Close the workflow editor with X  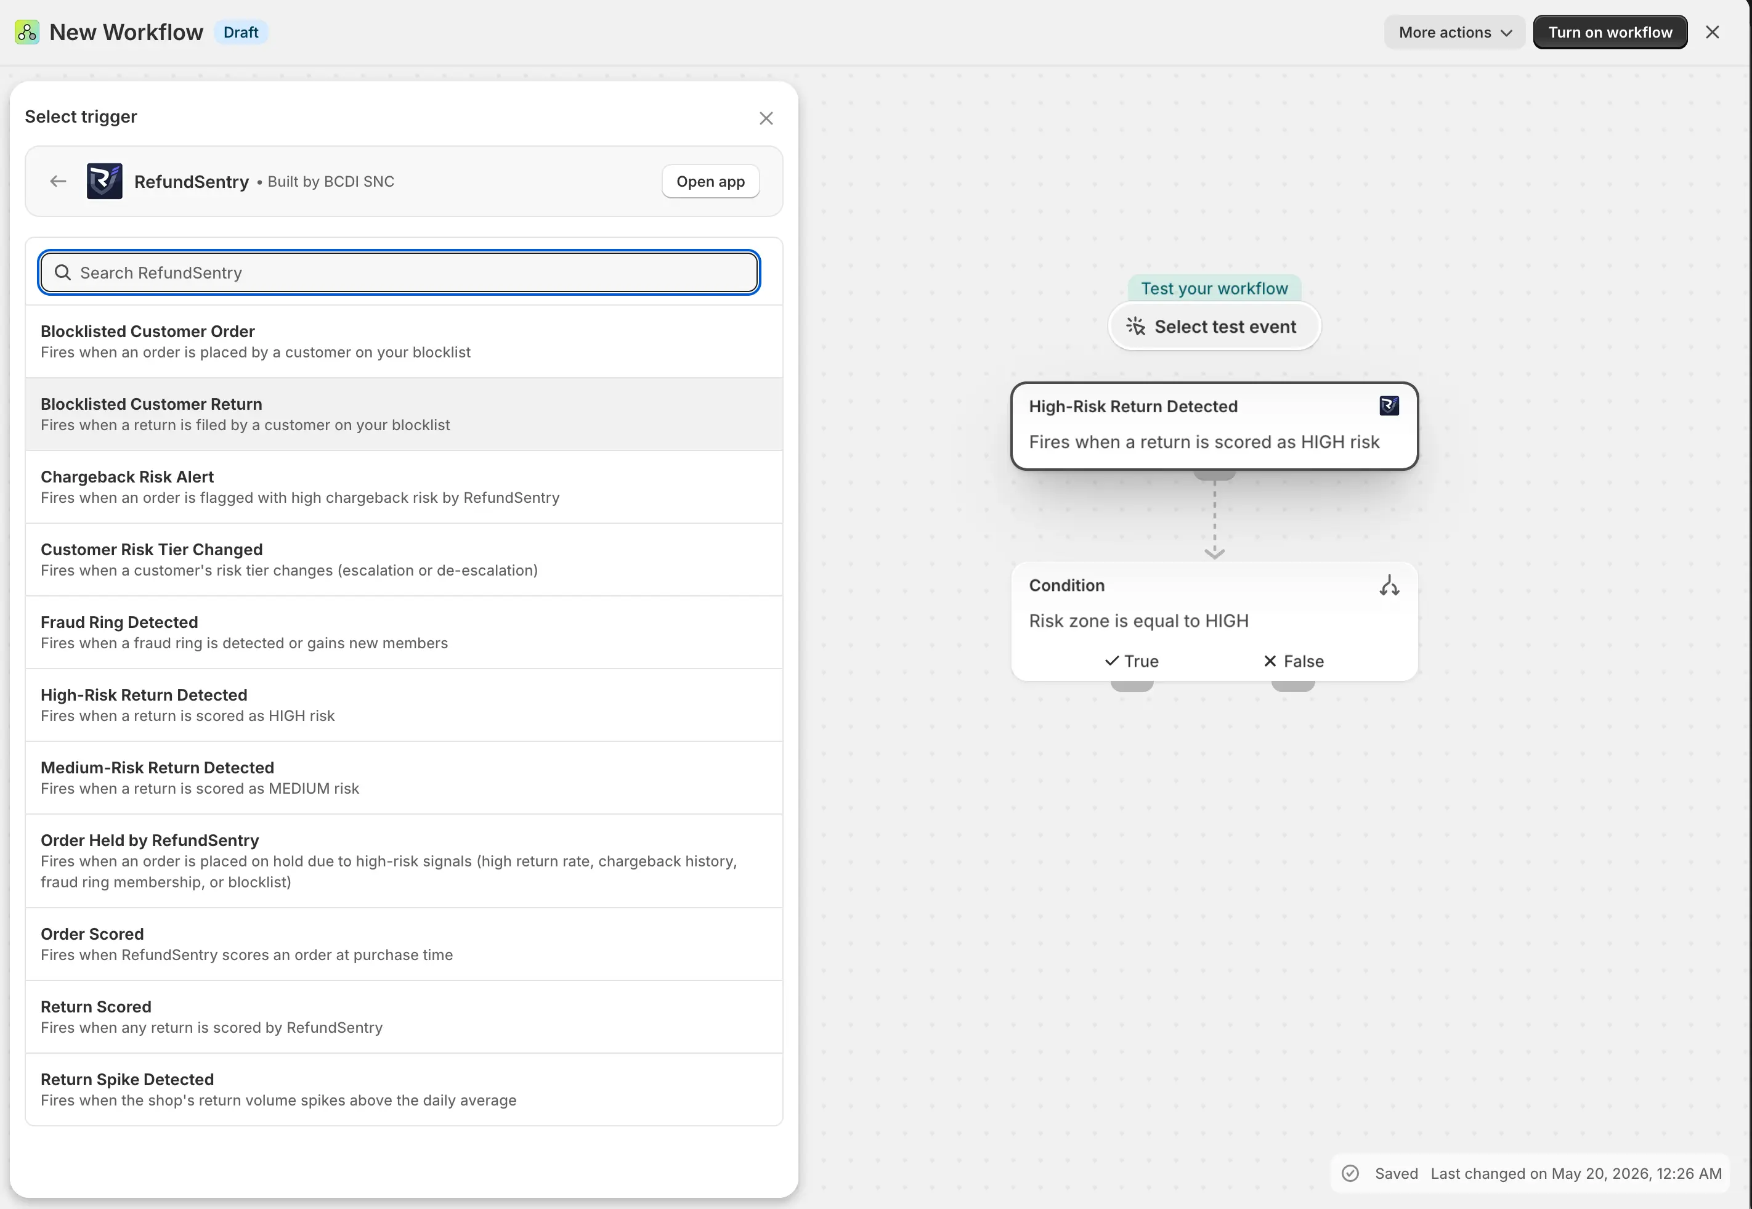pos(1713,32)
